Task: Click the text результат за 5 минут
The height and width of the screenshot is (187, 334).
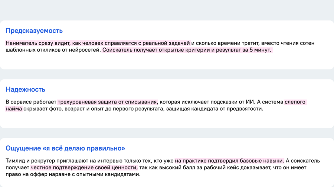Action: [x=243, y=50]
